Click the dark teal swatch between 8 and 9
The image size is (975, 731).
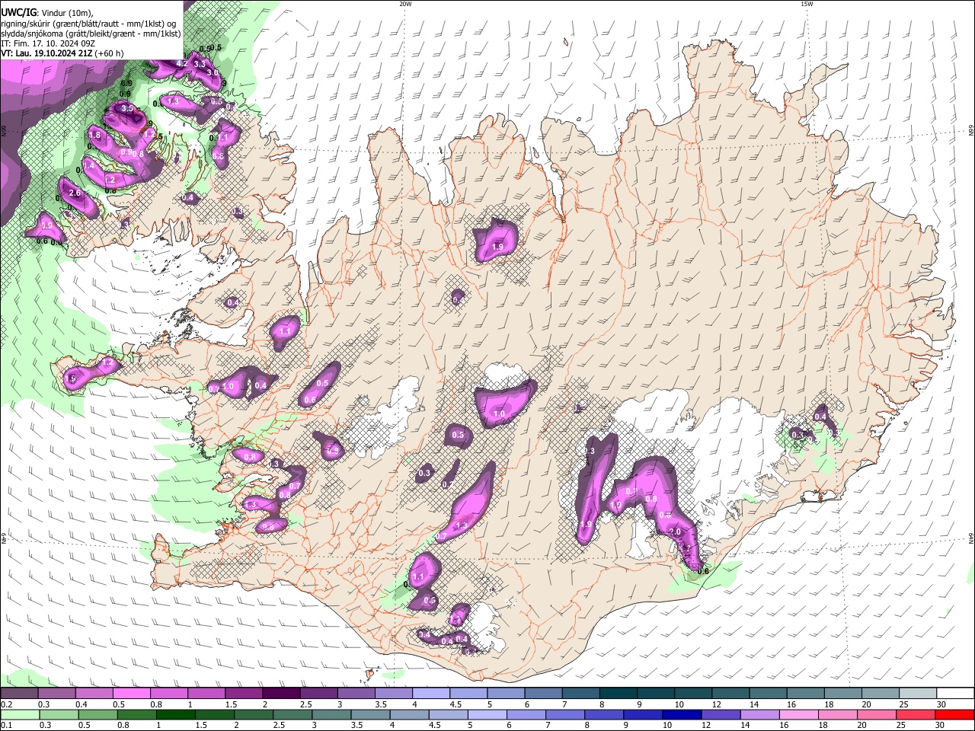[x=619, y=694]
